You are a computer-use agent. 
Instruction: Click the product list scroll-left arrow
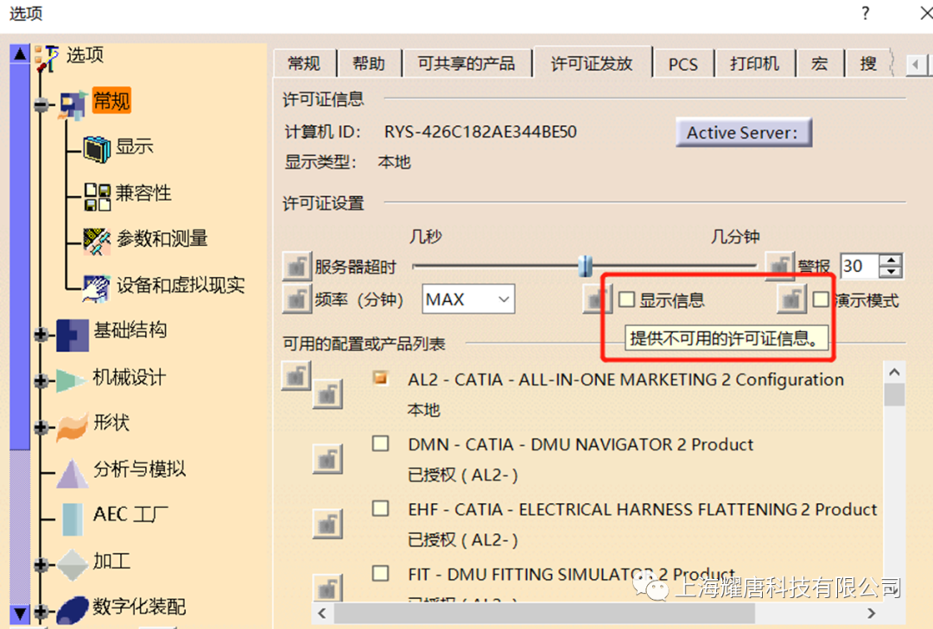pos(322,613)
